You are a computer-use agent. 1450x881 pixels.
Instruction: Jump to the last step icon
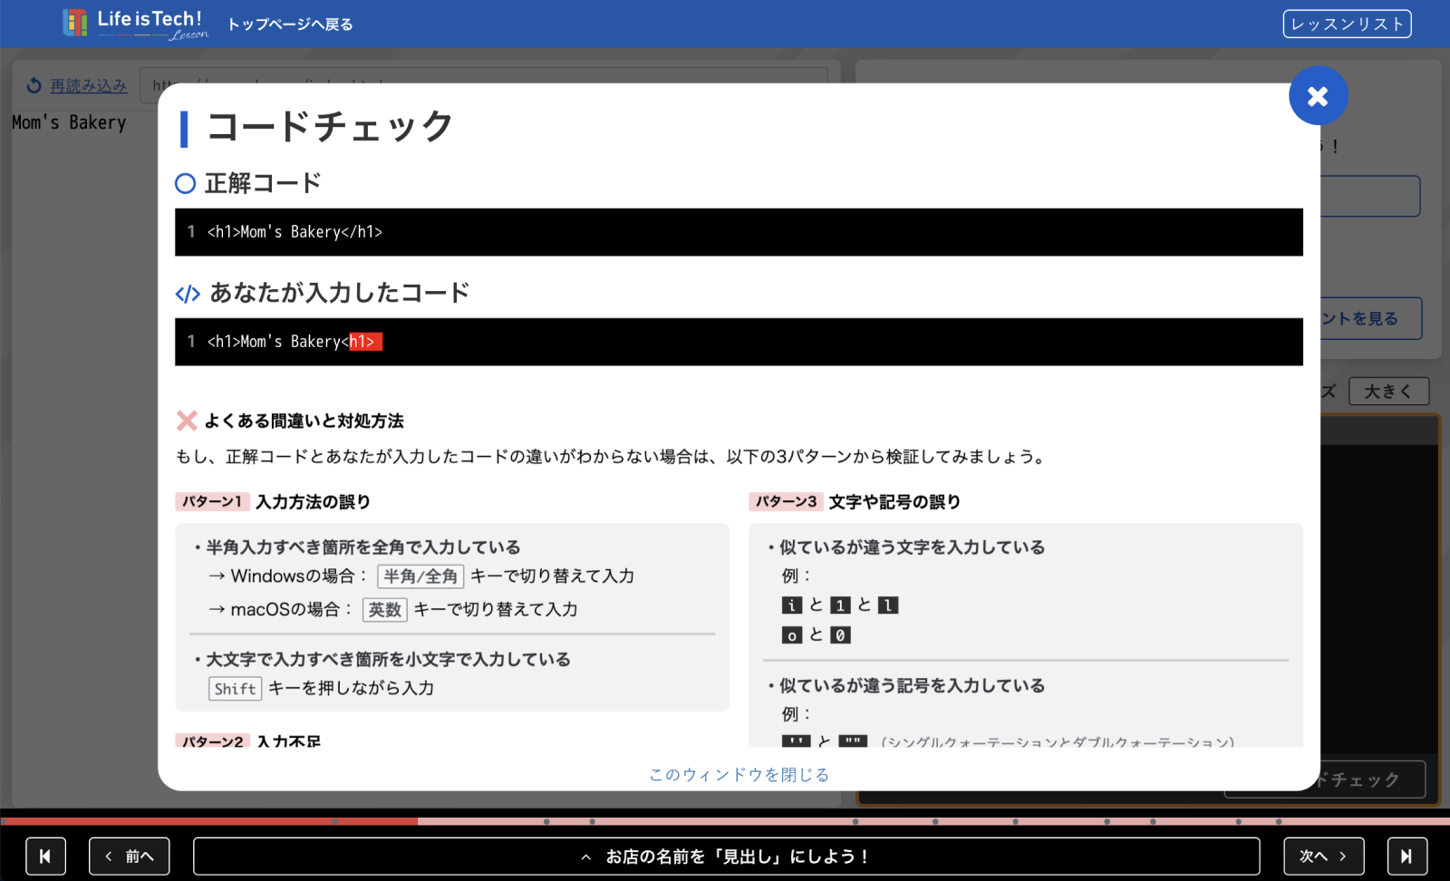point(1406,856)
